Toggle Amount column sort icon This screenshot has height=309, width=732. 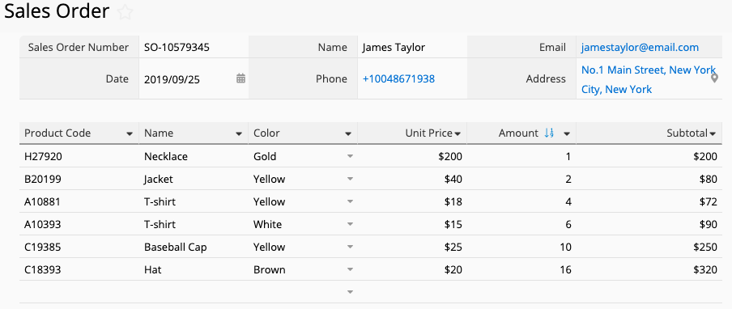549,133
